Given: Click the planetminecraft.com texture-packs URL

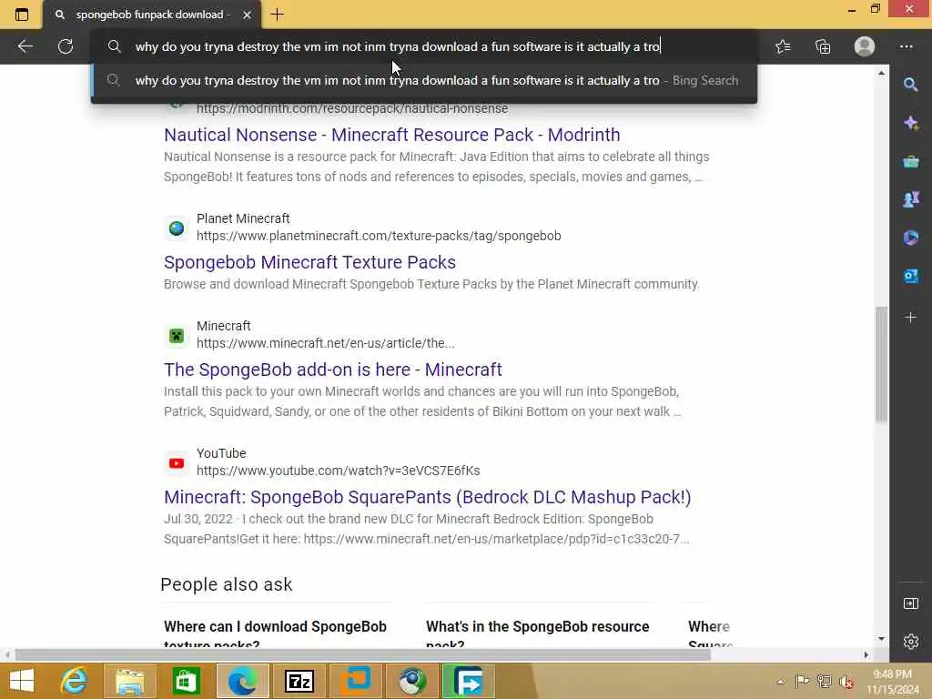Looking at the screenshot, I should (379, 236).
